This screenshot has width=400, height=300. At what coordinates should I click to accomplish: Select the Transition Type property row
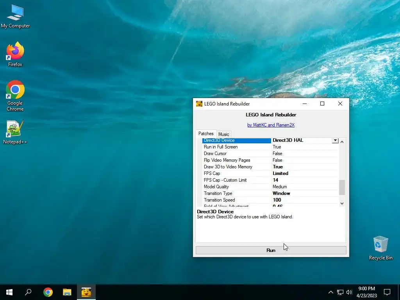pyautogui.click(x=270, y=193)
